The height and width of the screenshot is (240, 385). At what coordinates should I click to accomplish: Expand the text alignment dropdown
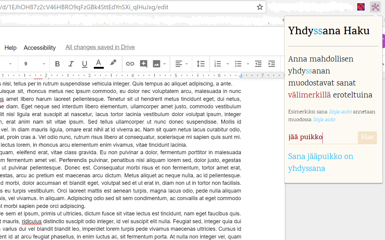(x=186, y=64)
